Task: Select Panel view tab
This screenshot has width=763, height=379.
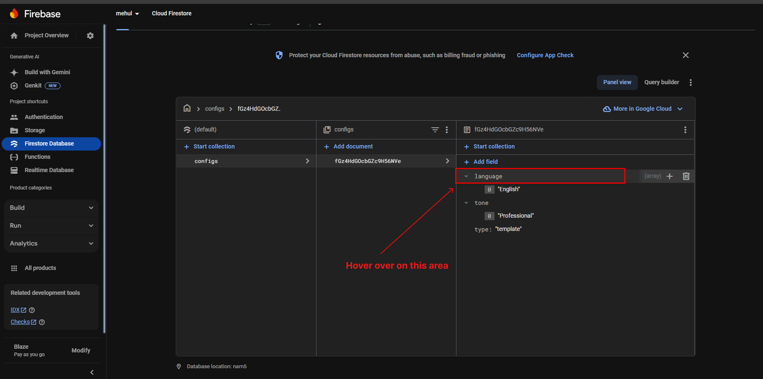Action: (x=617, y=82)
